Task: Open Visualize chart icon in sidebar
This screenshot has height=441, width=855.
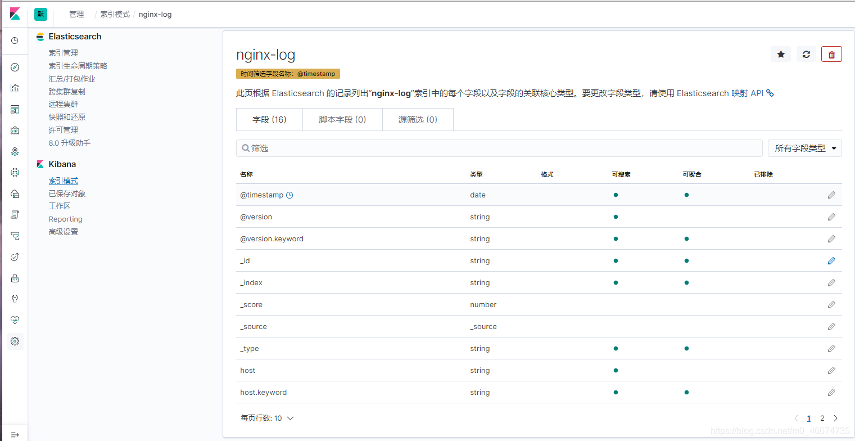Action: pos(15,88)
